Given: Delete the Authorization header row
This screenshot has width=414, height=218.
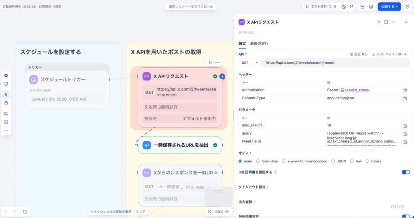Looking at the screenshot, I should [x=405, y=90].
